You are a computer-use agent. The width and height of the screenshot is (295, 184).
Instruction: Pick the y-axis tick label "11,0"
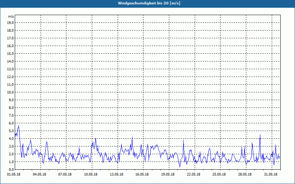pos(10,85)
